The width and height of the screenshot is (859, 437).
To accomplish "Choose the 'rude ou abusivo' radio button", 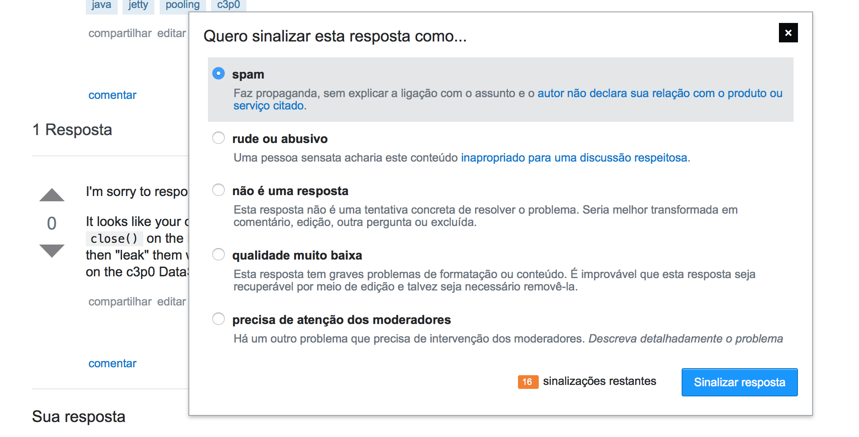I will tap(219, 138).
